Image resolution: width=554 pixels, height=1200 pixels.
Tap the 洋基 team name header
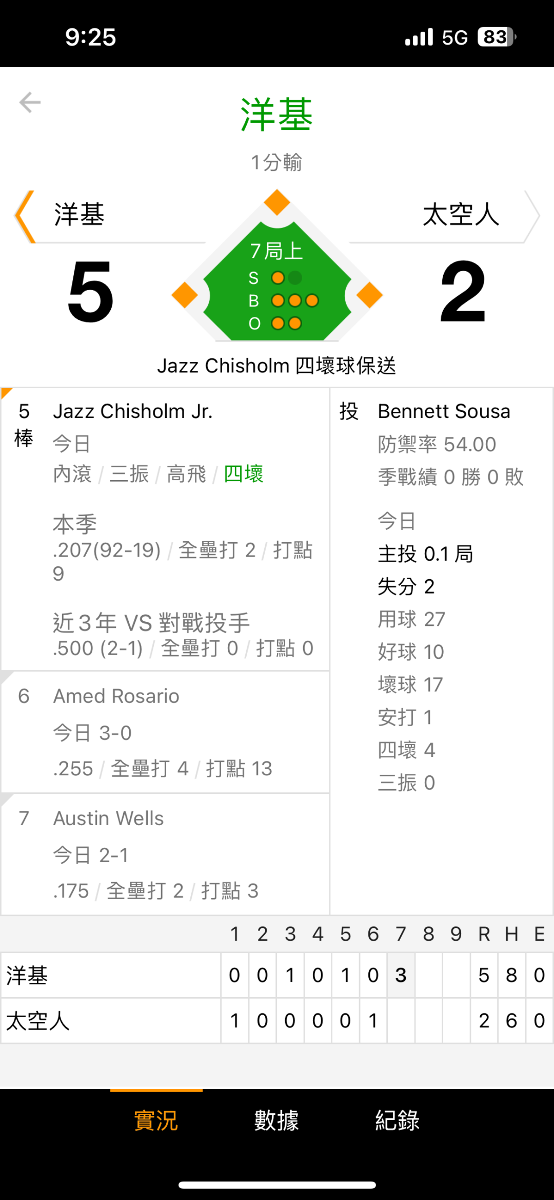pyautogui.click(x=80, y=215)
